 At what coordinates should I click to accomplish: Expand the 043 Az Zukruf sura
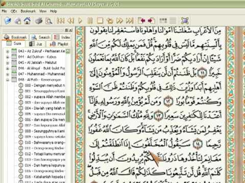[x=8, y=51]
